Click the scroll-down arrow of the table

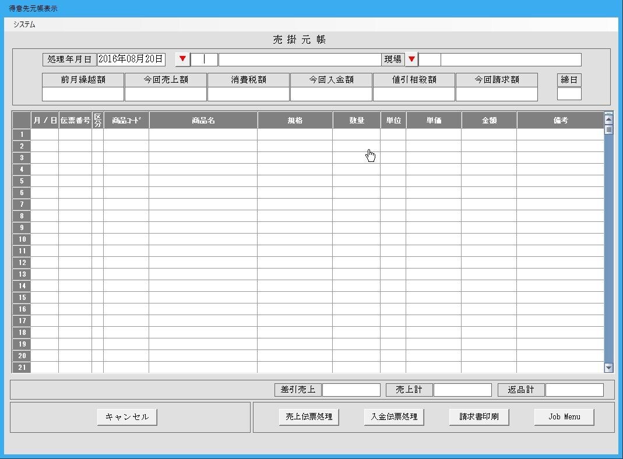[608, 368]
